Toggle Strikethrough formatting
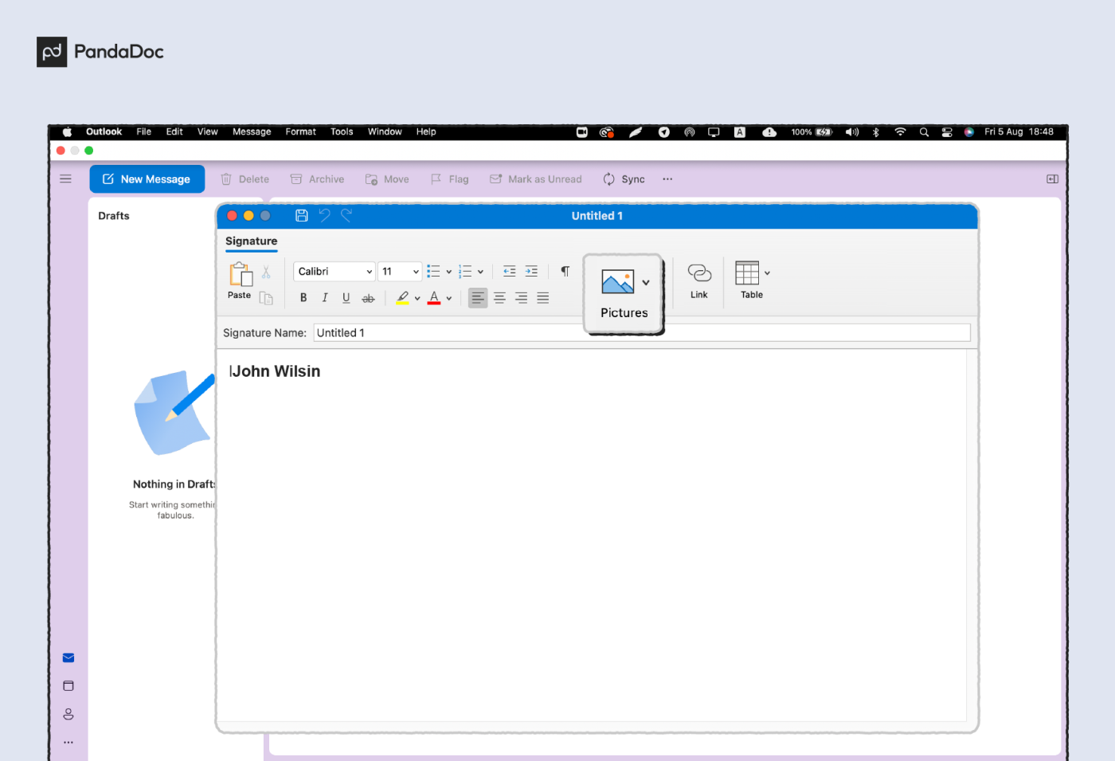1115x761 pixels. coord(368,298)
